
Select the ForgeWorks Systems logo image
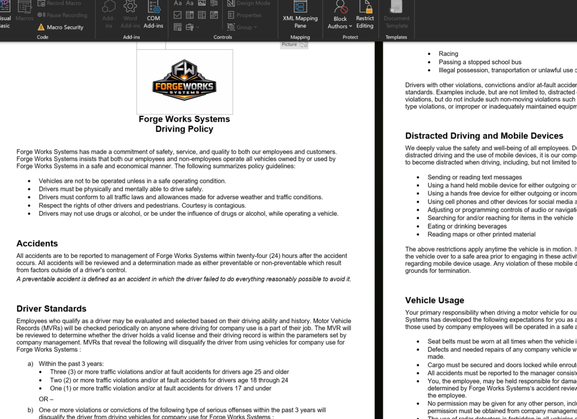point(184,81)
